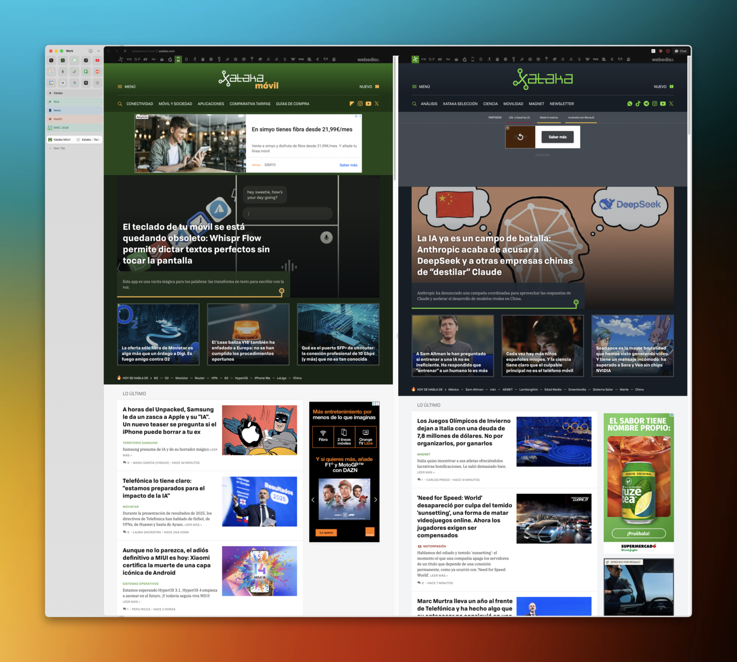Open the MWC 2026 folder in sidebar
The height and width of the screenshot is (662, 737).
tap(74, 128)
